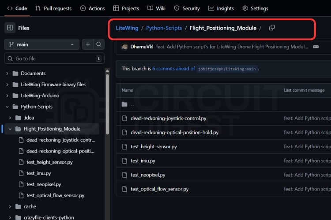The image size is (331, 220).
Task: Expand the Documents folder
Action: tap(8, 73)
